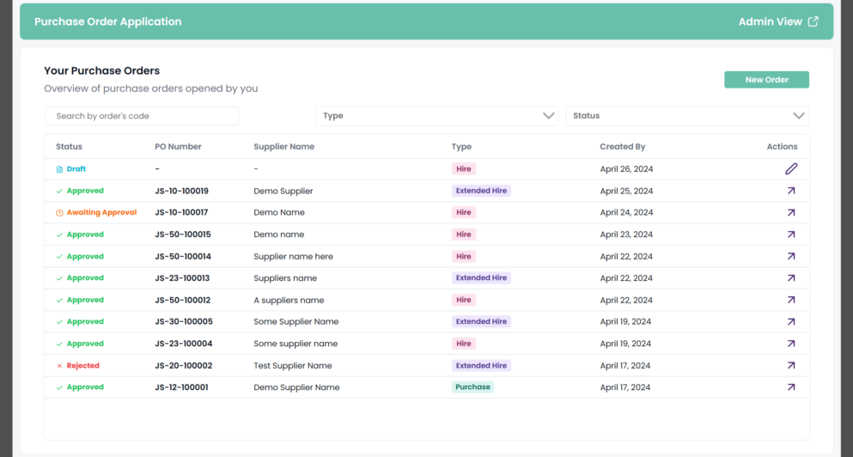Click PO number JS-10-100017
853x457 pixels.
click(181, 213)
